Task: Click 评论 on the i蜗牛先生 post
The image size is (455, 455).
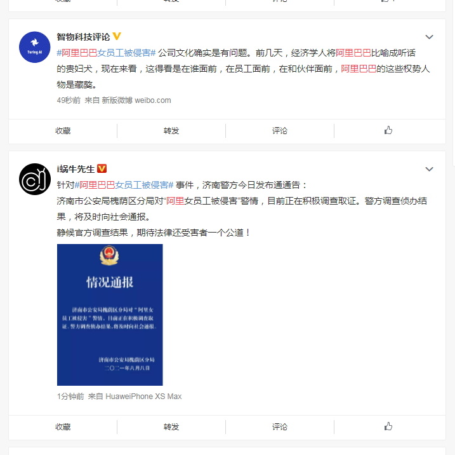Action: pyautogui.click(x=280, y=427)
